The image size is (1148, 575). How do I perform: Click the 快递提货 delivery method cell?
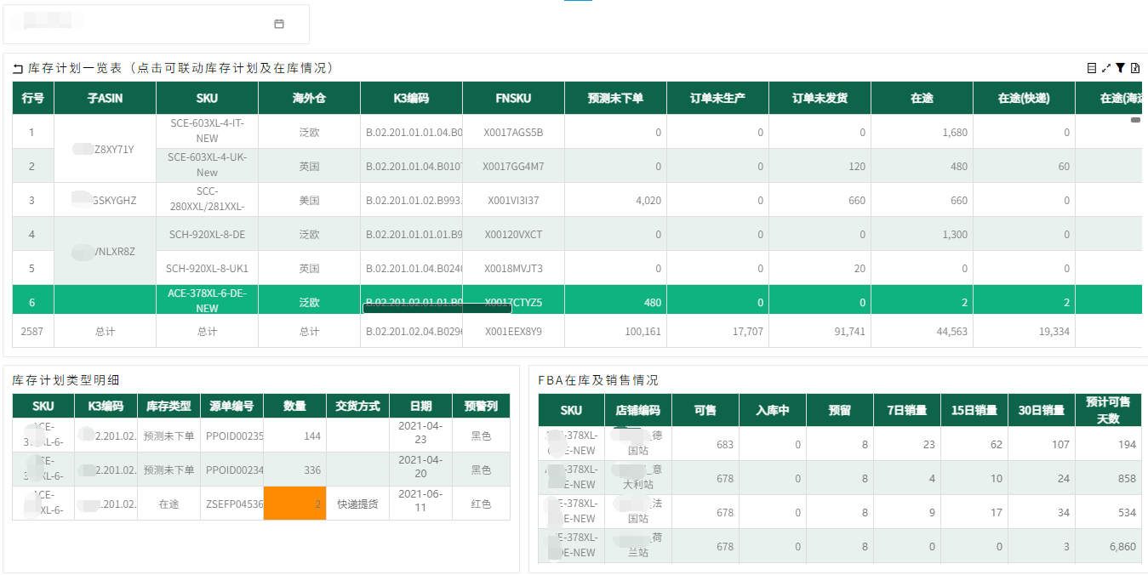pyautogui.click(x=357, y=503)
